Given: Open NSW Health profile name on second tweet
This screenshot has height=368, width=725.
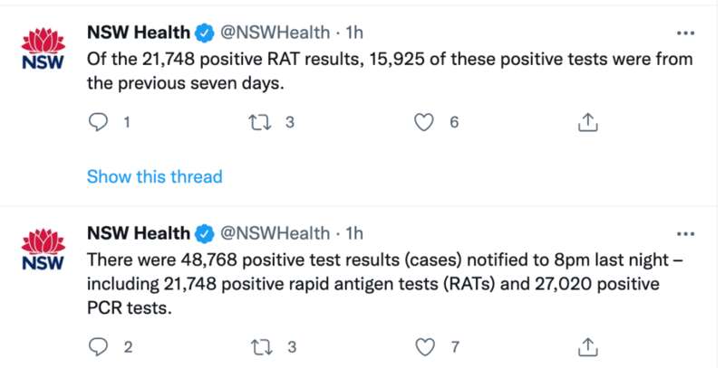Looking at the screenshot, I should 139,233.
